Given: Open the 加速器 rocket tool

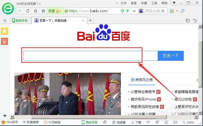Looking at the screenshot, I should point(119,122).
